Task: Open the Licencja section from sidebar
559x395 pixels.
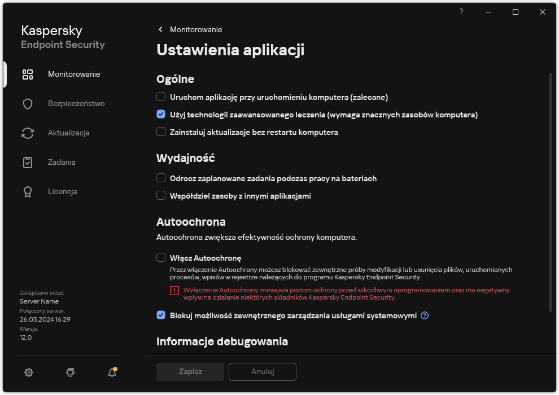Action: coord(62,191)
